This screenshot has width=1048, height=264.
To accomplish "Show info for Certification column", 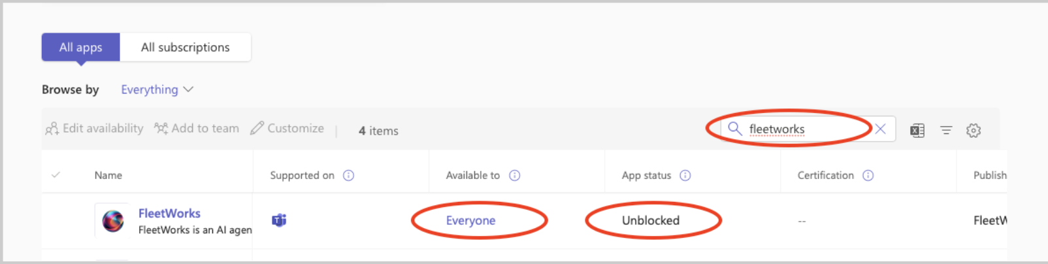I will tap(868, 175).
